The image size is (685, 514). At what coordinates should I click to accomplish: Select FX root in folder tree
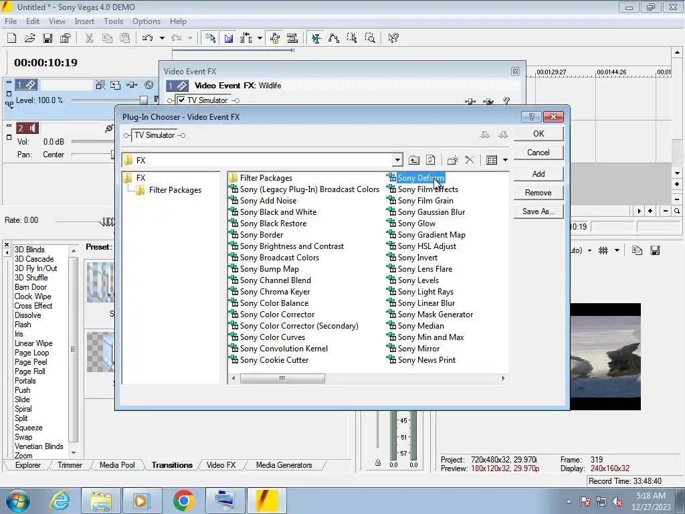click(140, 178)
